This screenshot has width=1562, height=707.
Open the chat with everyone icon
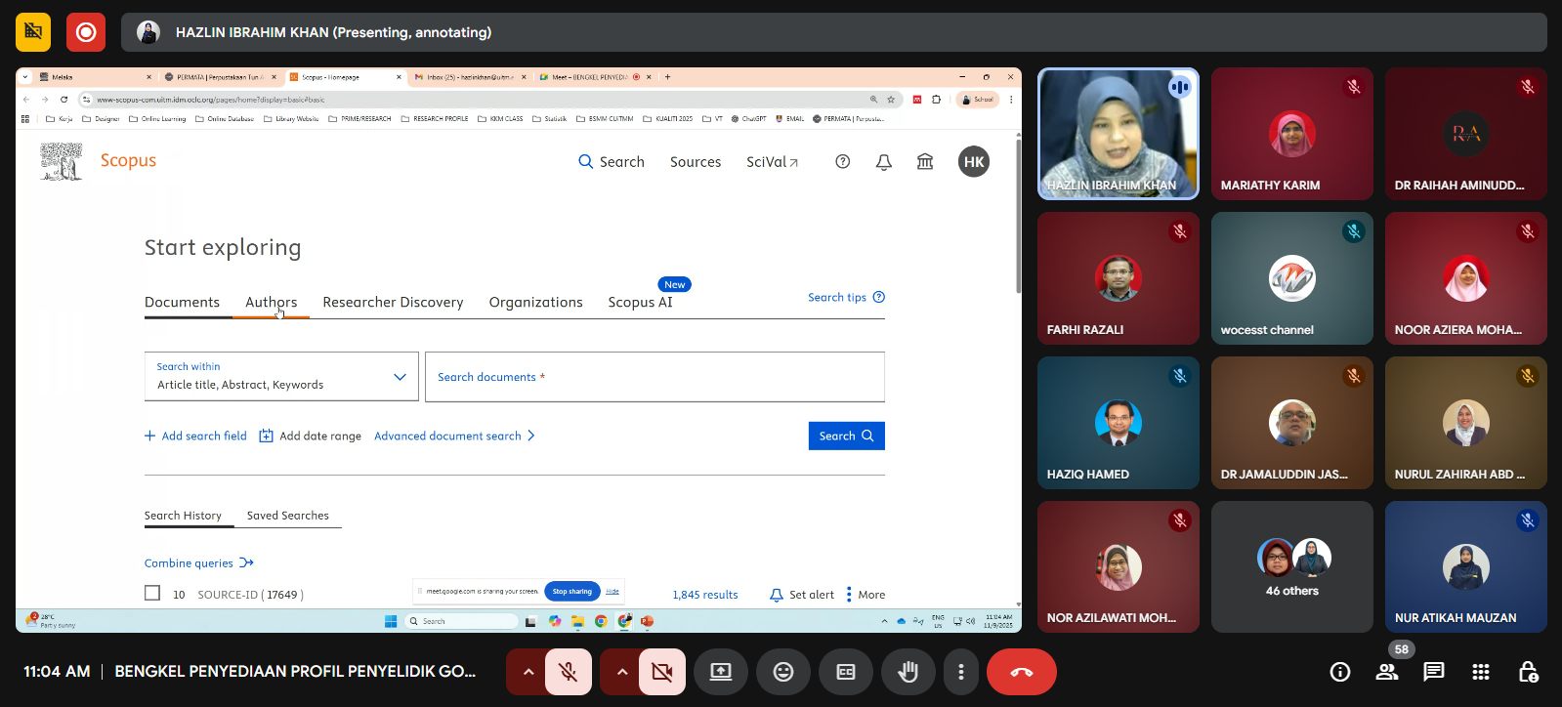tap(1434, 672)
